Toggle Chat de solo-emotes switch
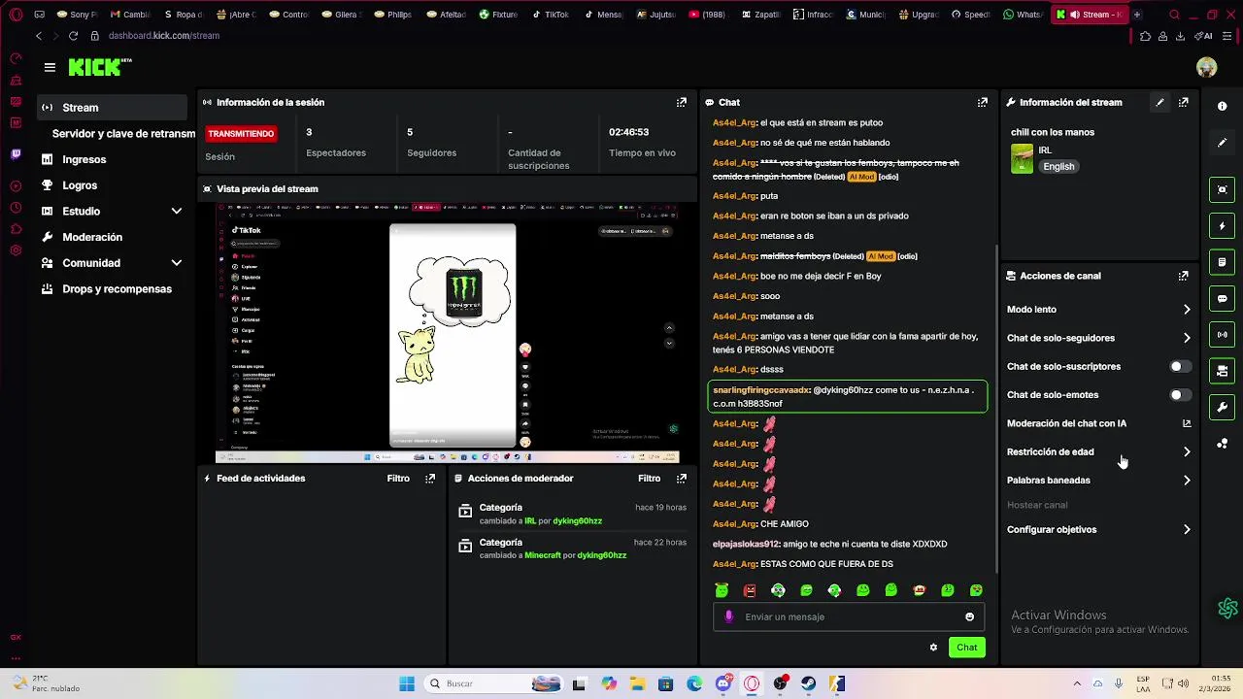This screenshot has width=1243, height=699. tap(1180, 395)
